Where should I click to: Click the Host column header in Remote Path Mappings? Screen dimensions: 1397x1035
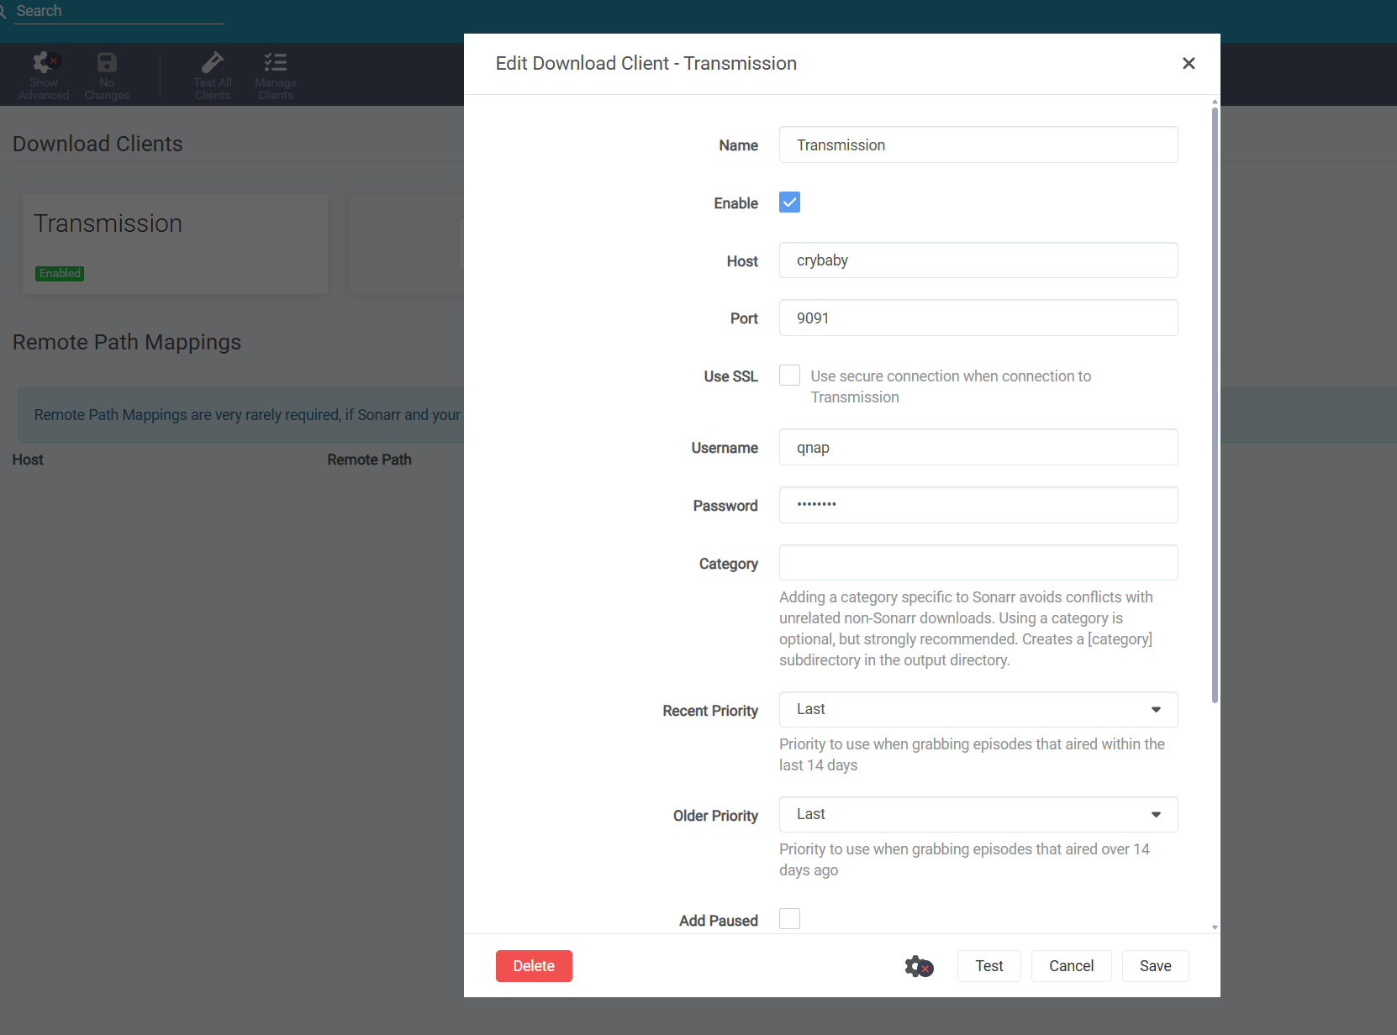pyautogui.click(x=28, y=460)
